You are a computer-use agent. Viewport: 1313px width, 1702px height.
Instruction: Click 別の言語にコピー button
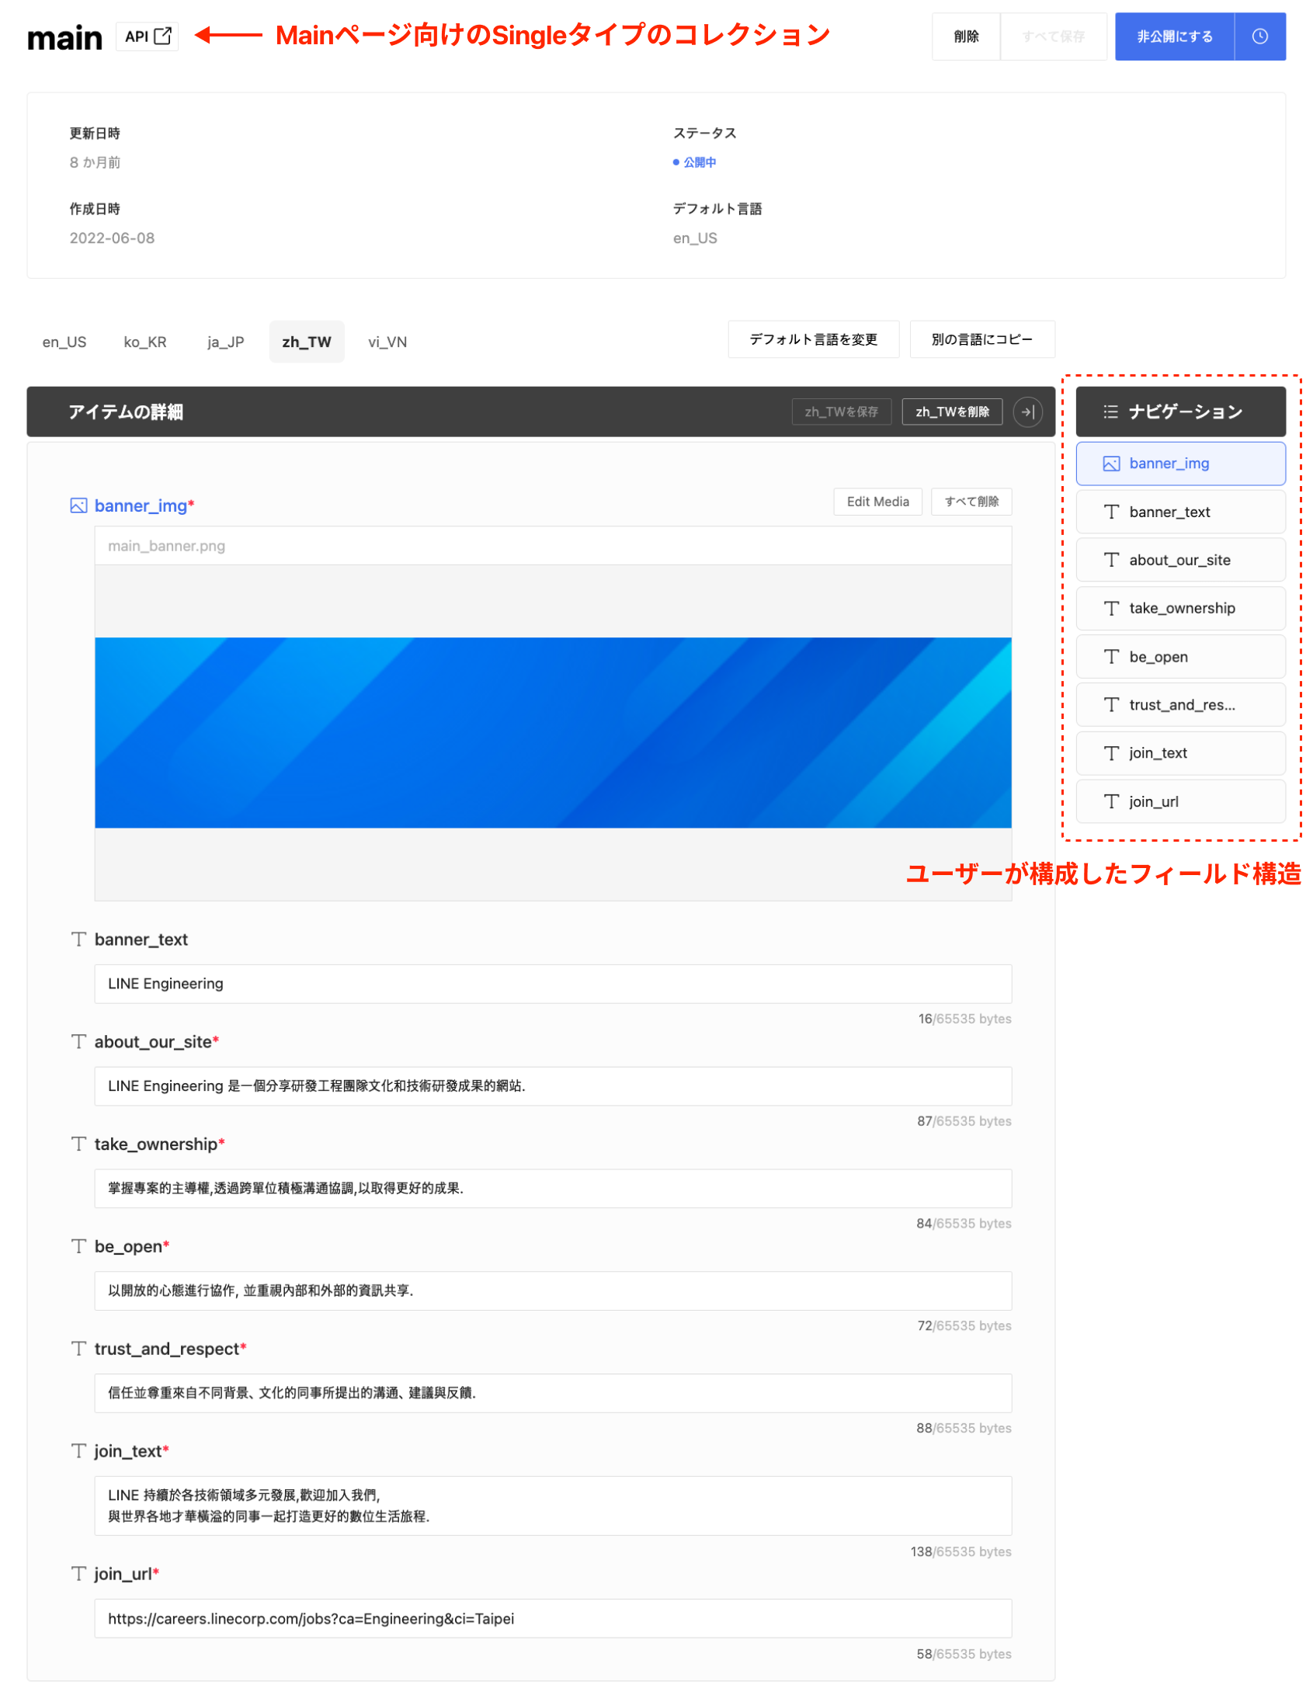tap(981, 340)
